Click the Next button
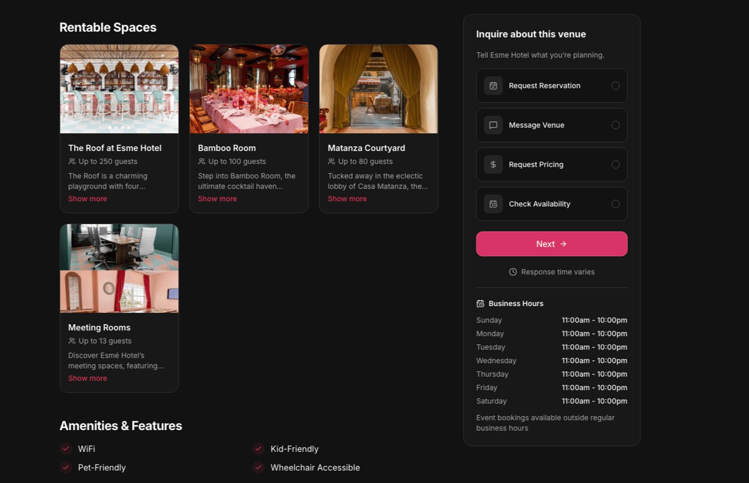749x483 pixels. pos(551,244)
